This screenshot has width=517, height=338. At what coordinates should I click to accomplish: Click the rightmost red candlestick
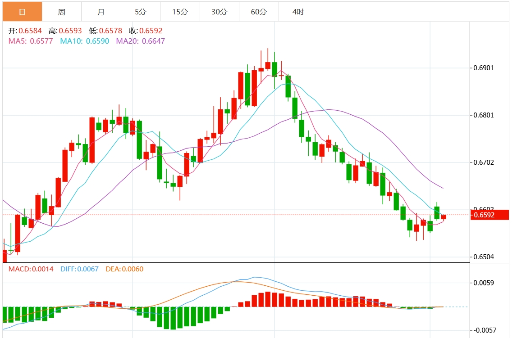click(x=444, y=217)
